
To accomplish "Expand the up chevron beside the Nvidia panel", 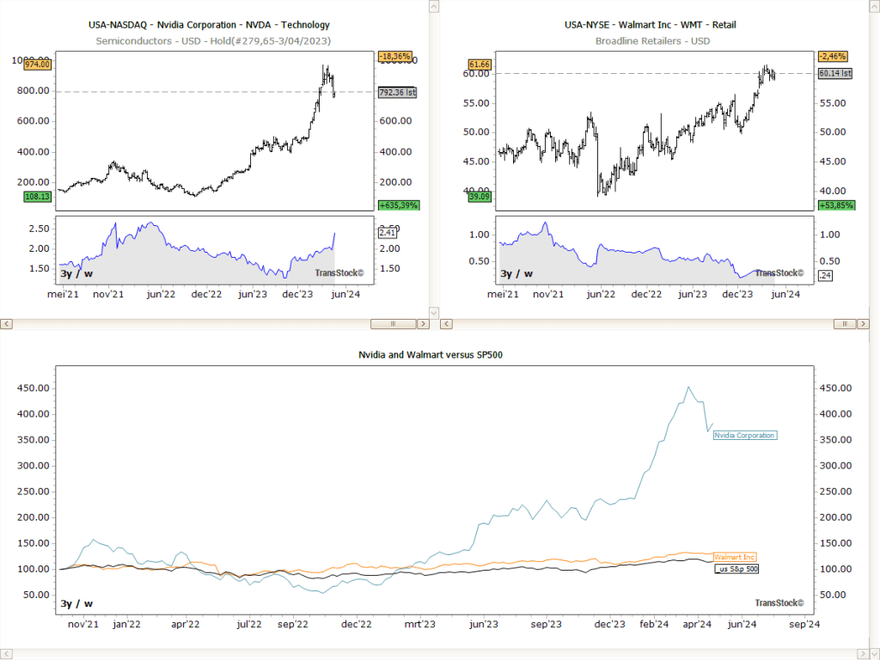I will pos(433,7).
